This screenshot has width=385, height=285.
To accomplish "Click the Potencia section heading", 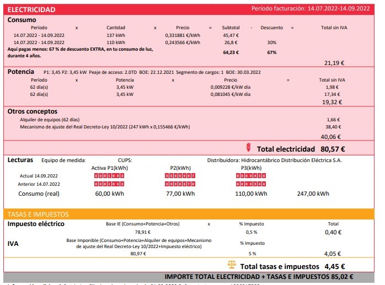I will click(x=21, y=72).
